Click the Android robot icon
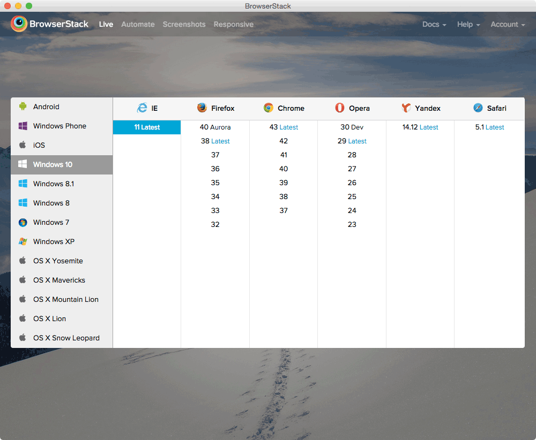 (23, 107)
